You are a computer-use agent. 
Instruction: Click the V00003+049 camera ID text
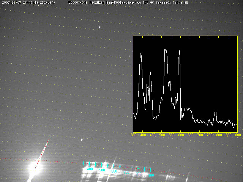tap(78, 3)
